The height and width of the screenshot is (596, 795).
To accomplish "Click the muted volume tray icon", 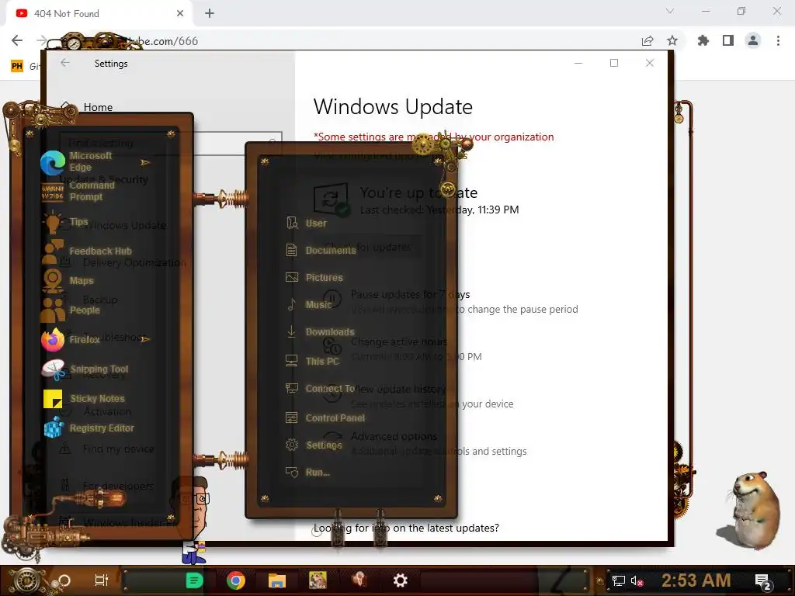I will pyautogui.click(x=637, y=580).
